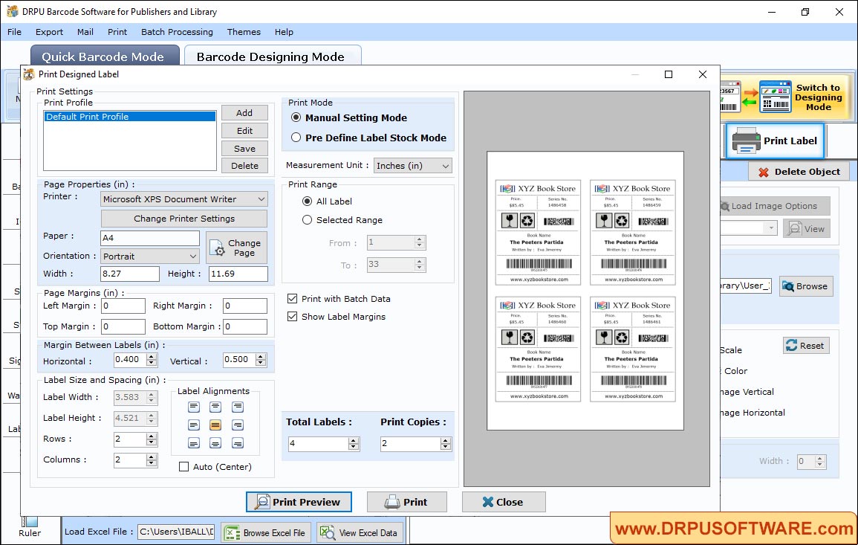Increase the Total Labels value
The height and width of the screenshot is (545, 858).
[x=354, y=440]
